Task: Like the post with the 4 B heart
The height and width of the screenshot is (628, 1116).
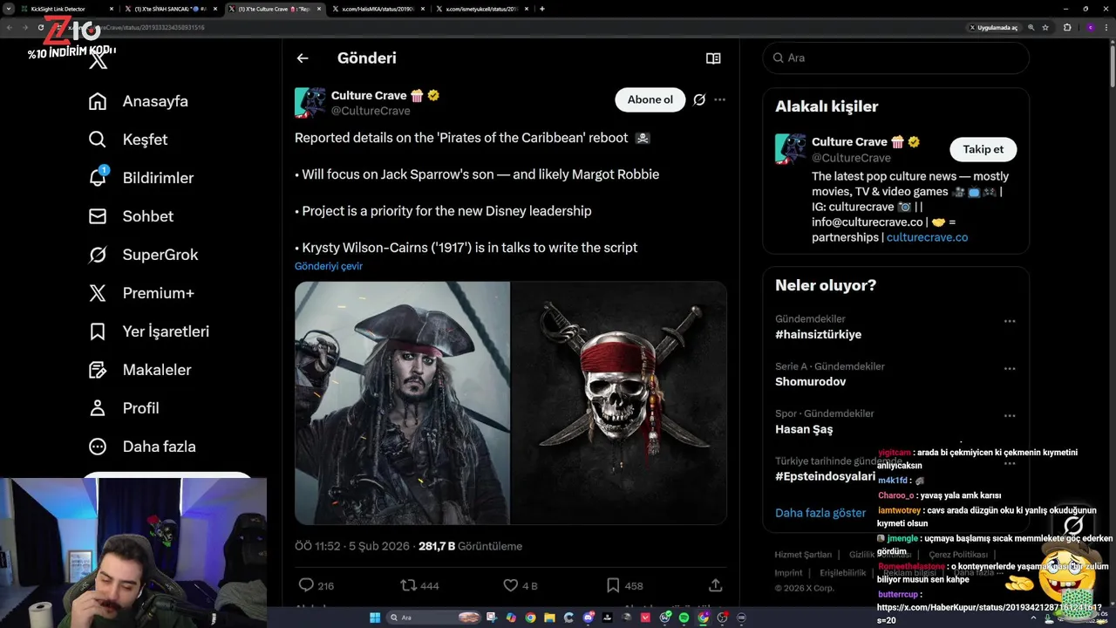Action: point(521,585)
